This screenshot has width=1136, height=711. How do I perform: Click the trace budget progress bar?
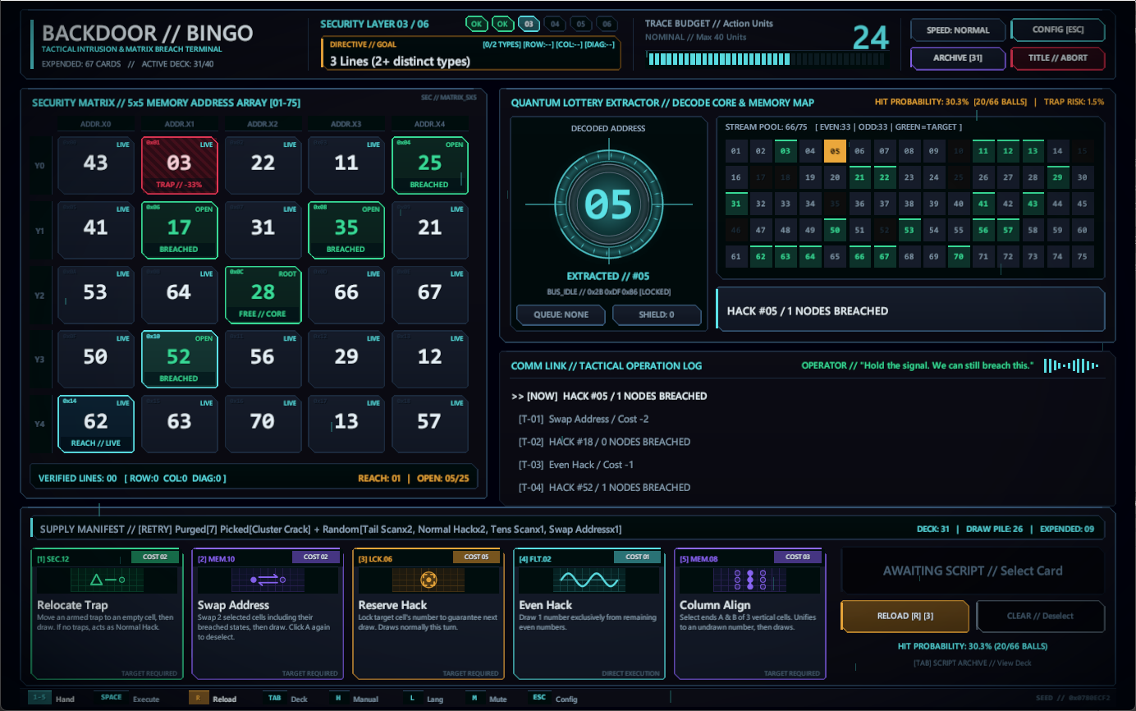click(767, 59)
